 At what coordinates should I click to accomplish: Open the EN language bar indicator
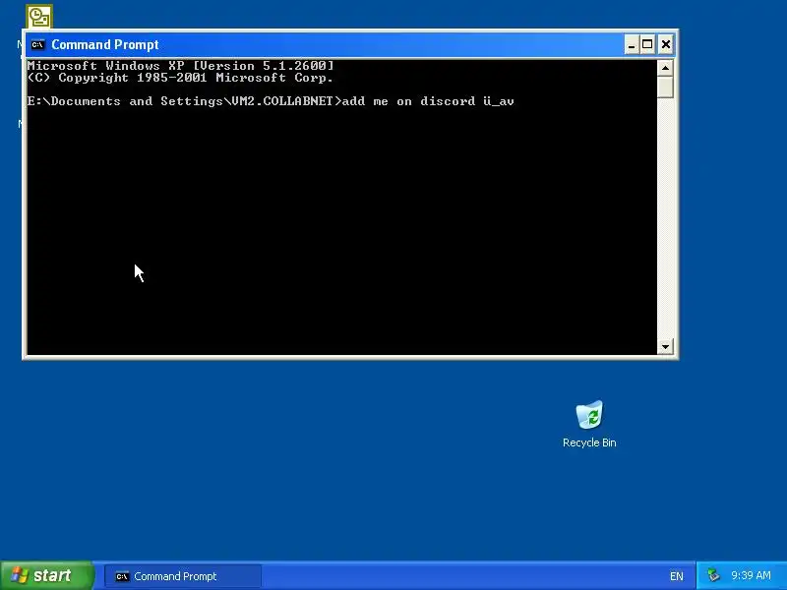(676, 576)
